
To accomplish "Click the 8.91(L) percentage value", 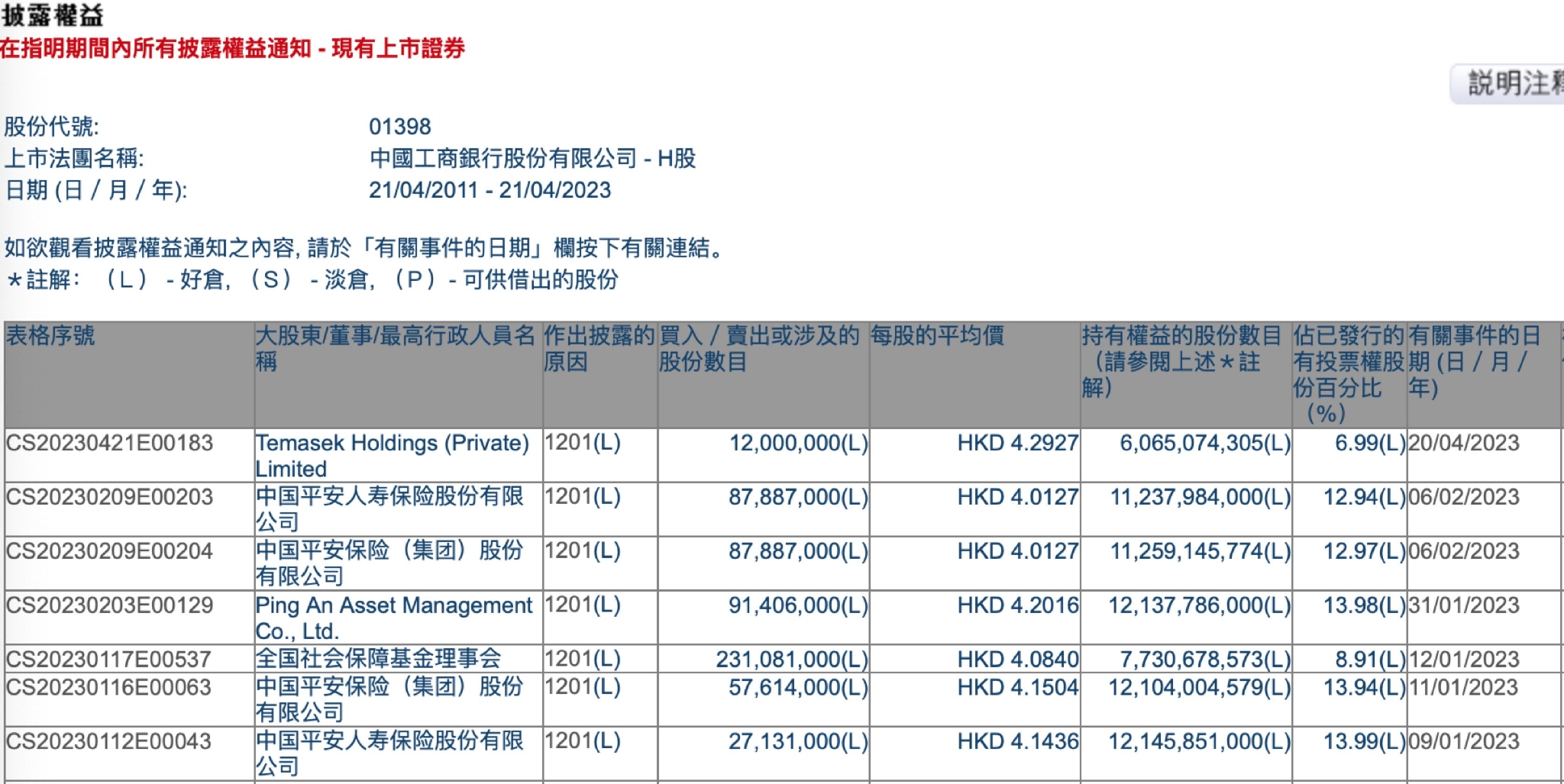I will pos(1370,659).
